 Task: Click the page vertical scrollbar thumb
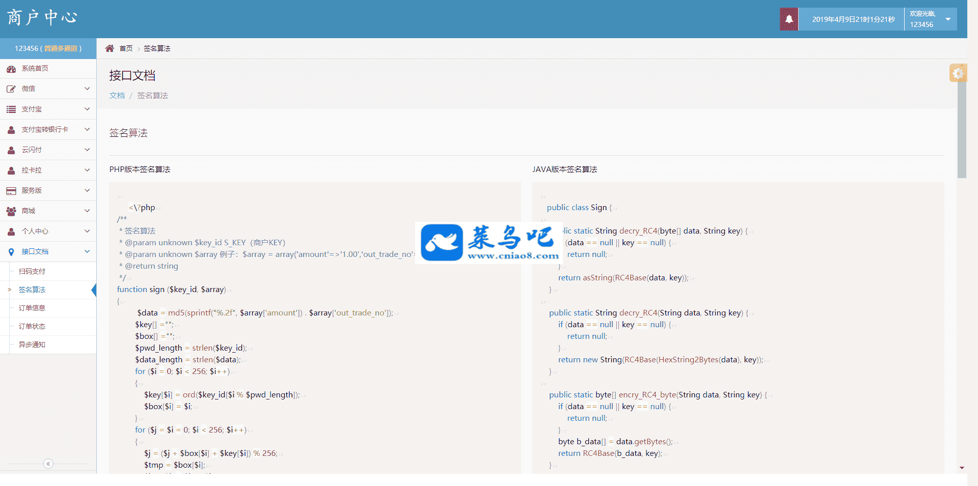[962, 127]
